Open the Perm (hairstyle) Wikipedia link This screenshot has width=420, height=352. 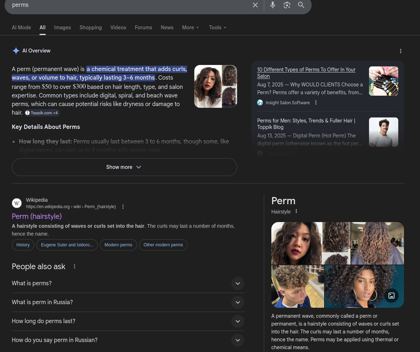click(x=37, y=216)
